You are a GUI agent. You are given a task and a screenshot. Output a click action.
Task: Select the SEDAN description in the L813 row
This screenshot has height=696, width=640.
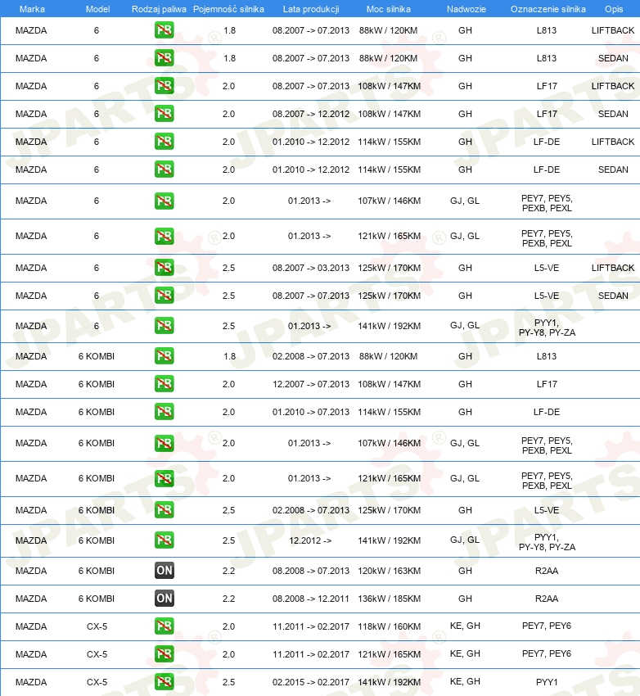613,58
